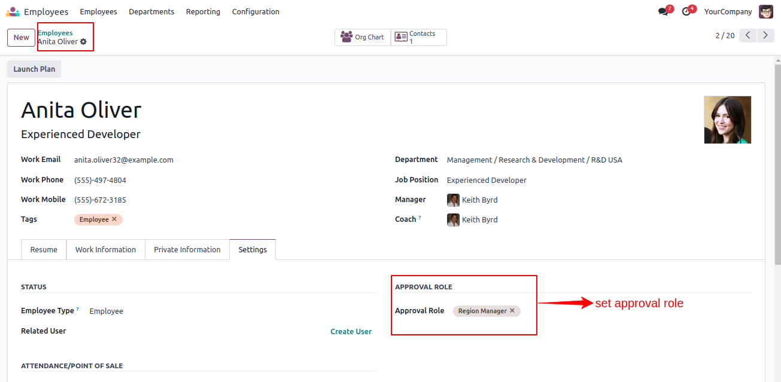Image resolution: width=781 pixels, height=382 pixels.
Task: Click the Coach field showing Keith Byrd
Action: point(599,219)
